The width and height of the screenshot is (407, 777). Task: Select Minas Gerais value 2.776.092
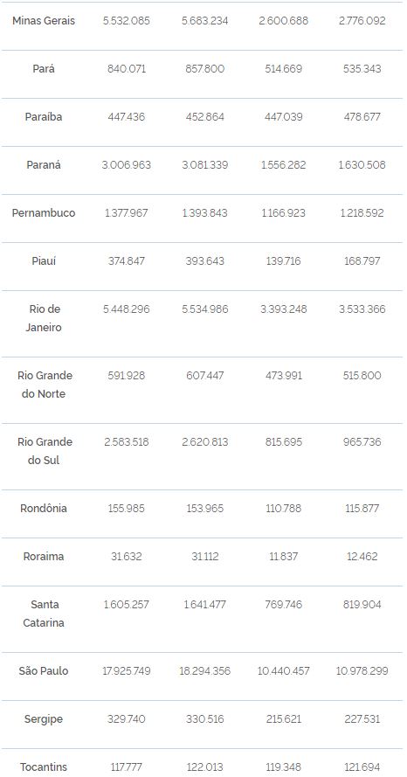point(362,21)
